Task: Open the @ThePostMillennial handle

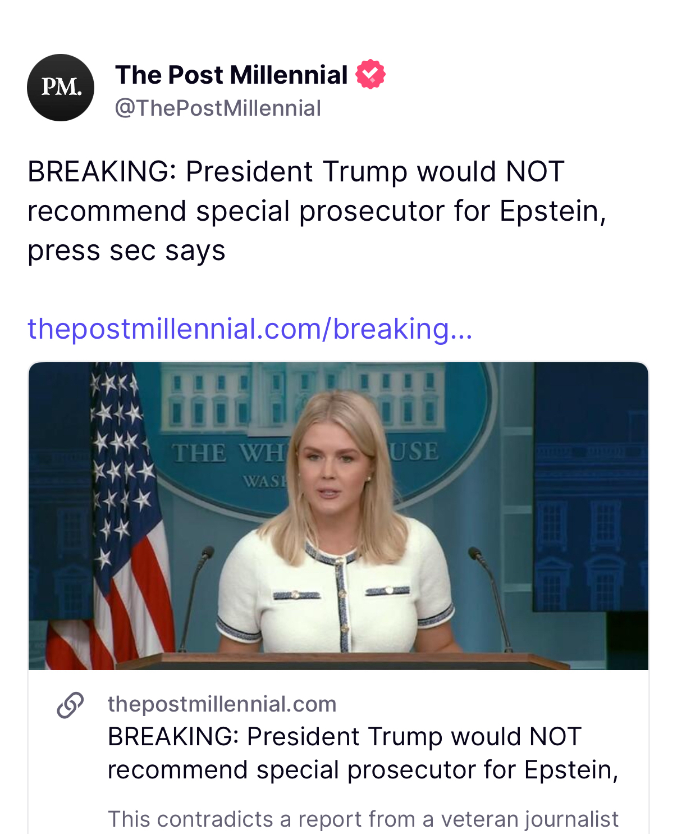Action: click(x=218, y=108)
